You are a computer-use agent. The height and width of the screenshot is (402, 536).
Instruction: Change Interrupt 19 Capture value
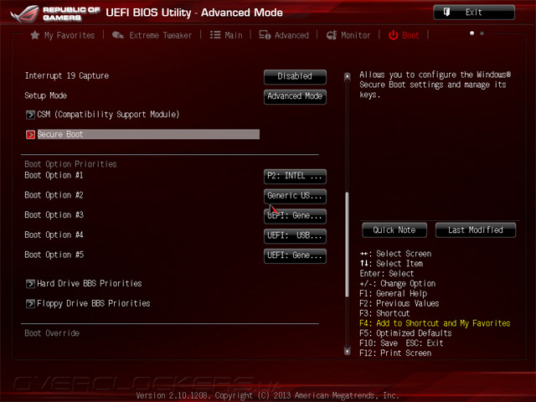click(295, 76)
